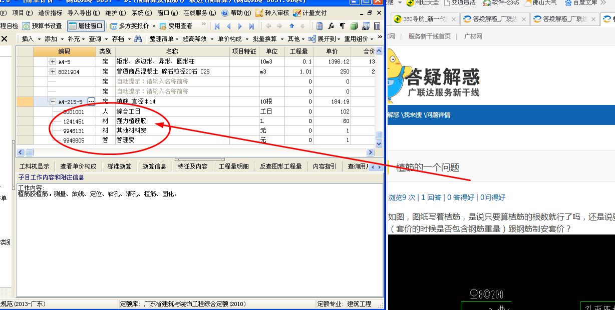Open the 造价指标 menu
The width and height of the screenshot is (615, 310).
tap(50, 13)
